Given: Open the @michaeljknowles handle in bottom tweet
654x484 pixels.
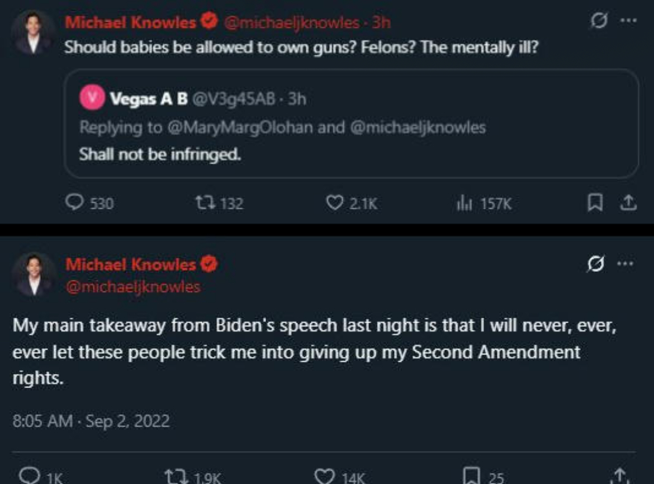Looking at the screenshot, I should (x=133, y=287).
